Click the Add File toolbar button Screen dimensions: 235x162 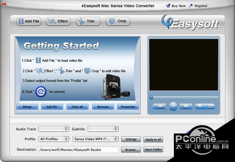tap(29, 21)
